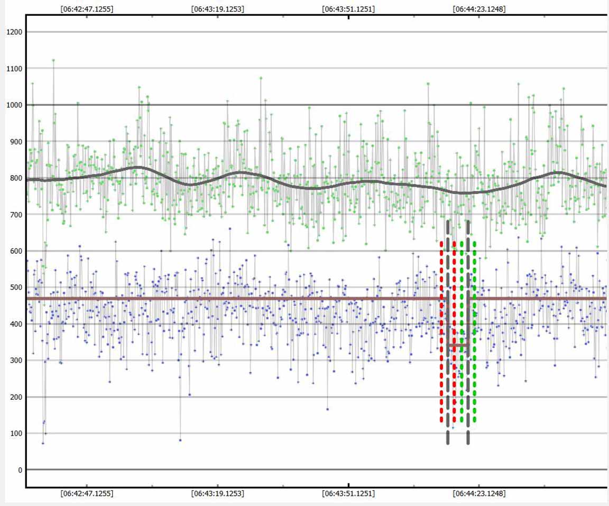
Task: Click the lowered brown segment between gray cursors
Action: 458,345
